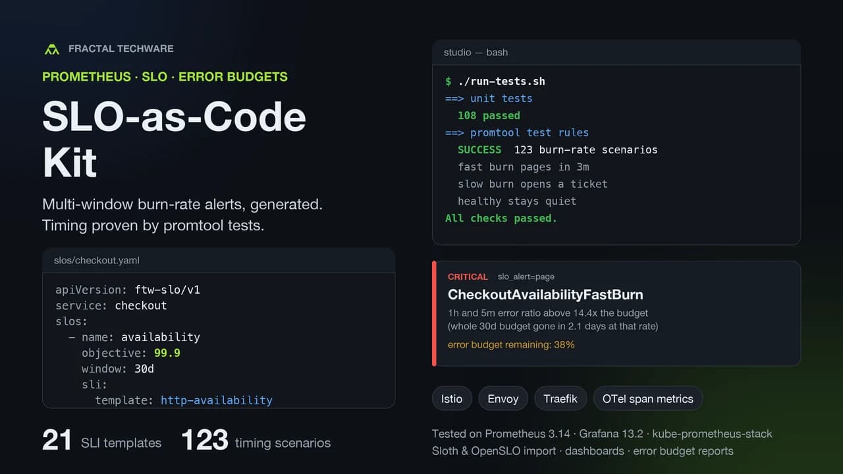Click the 21 SLI templates stat
Image resolution: width=843 pixels, height=474 pixels.
pos(101,441)
